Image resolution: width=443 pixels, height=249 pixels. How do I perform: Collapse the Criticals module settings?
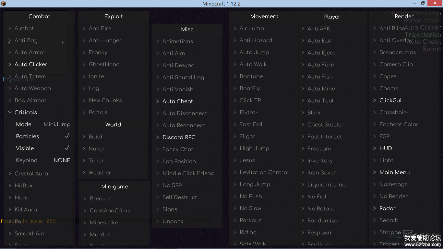10,113
